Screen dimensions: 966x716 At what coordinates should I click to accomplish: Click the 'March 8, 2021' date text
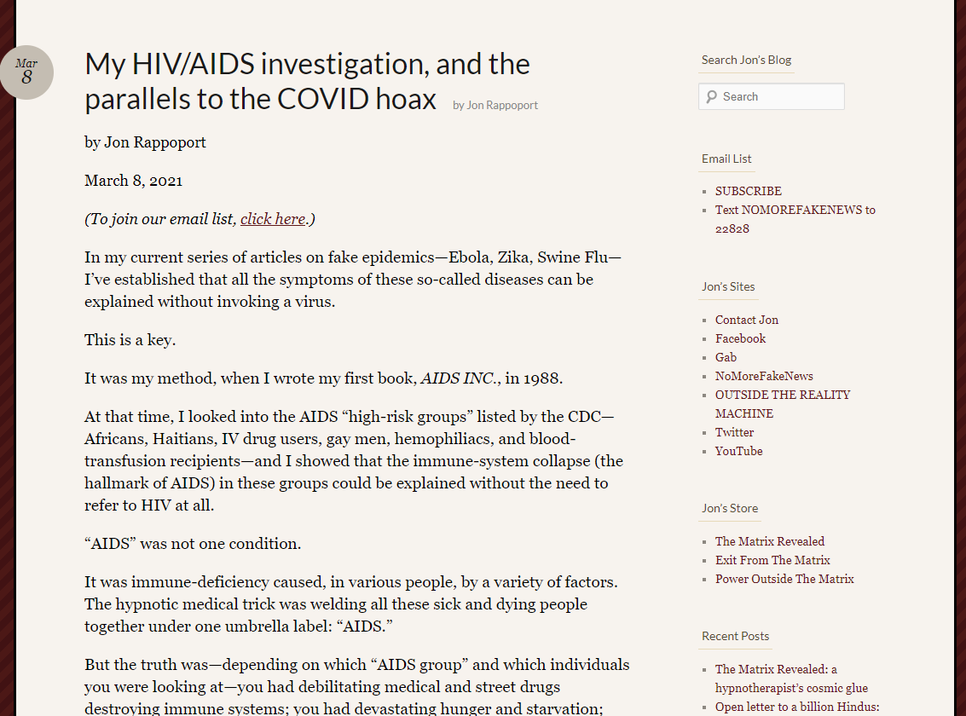pyautogui.click(x=133, y=181)
